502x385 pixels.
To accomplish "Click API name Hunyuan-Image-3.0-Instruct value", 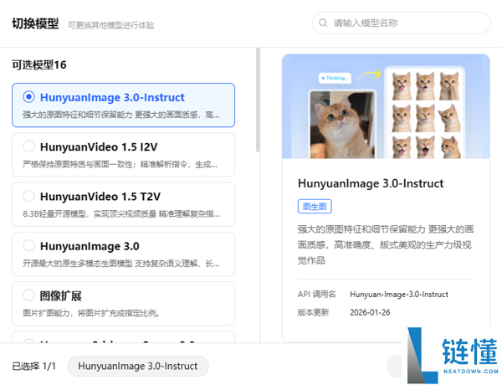I will [399, 295].
